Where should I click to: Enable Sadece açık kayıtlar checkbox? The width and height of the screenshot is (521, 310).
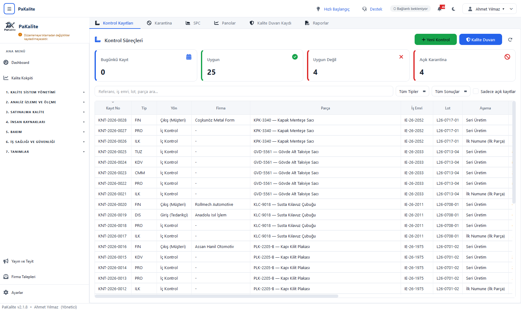pos(476,91)
